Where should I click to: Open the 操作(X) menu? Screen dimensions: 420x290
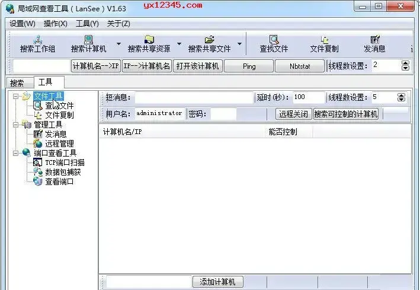(x=56, y=24)
